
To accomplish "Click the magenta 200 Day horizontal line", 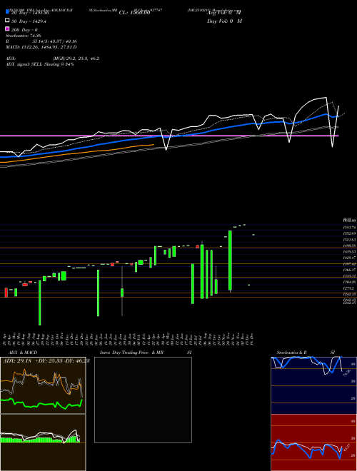I will point(169,136).
